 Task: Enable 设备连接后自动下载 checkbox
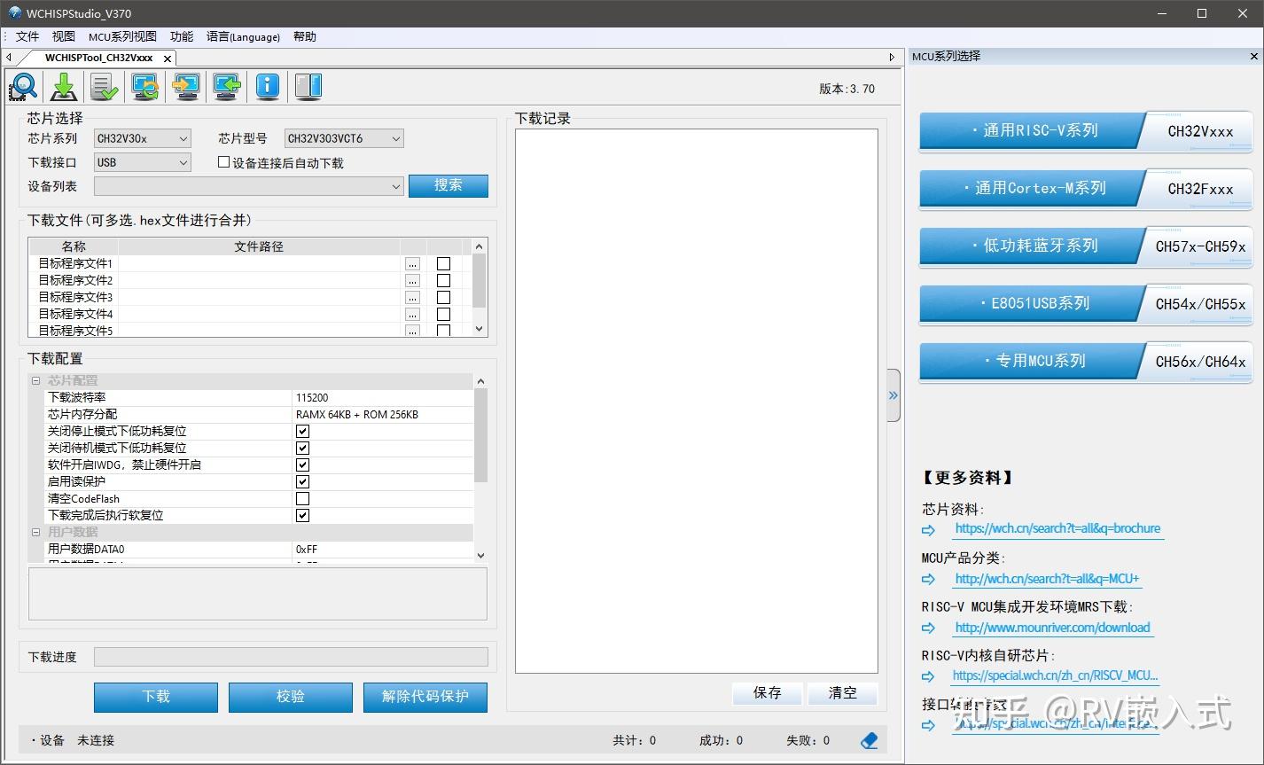pos(223,162)
